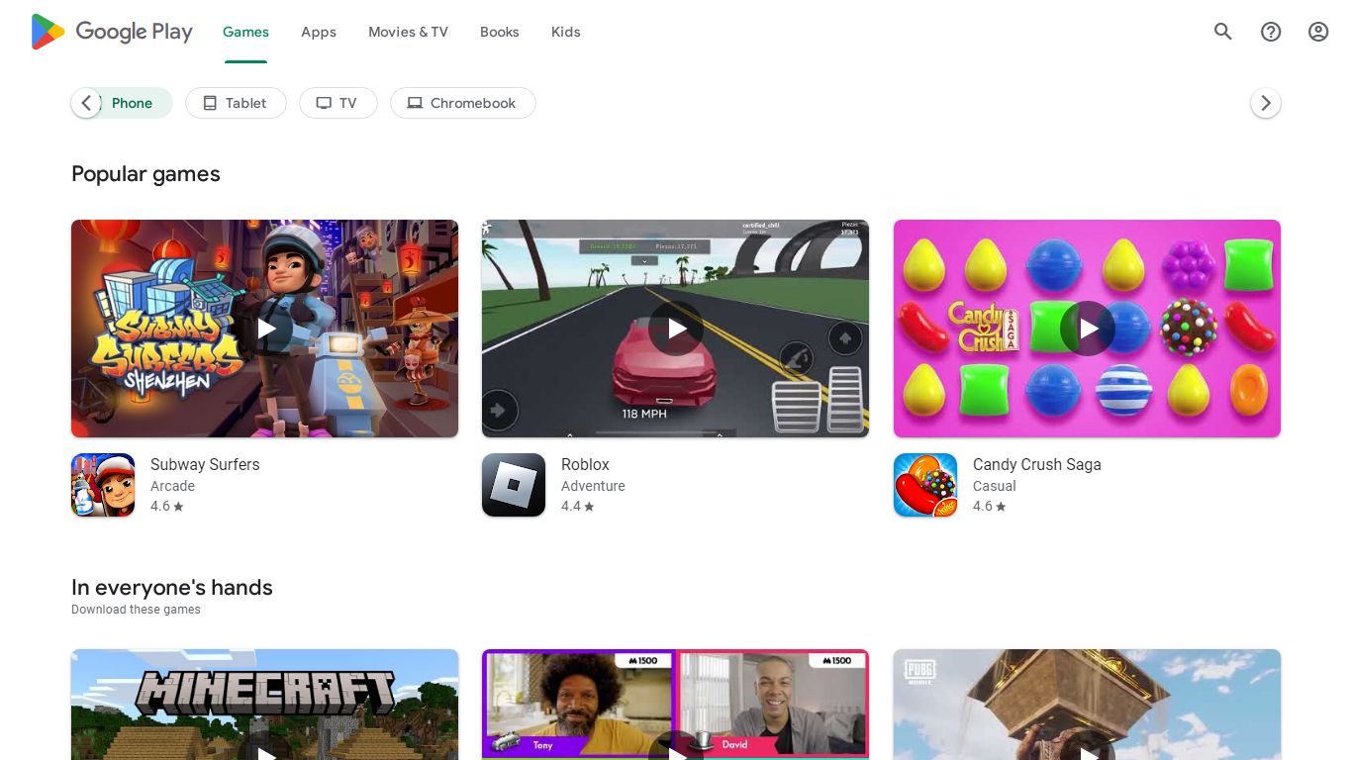This screenshot has width=1352, height=760.
Task: Open the Subway Surfers title link
Action: pyautogui.click(x=205, y=464)
